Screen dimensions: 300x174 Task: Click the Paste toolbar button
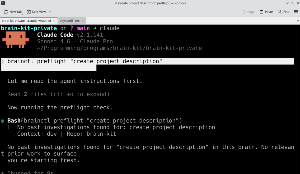coord(266,12)
